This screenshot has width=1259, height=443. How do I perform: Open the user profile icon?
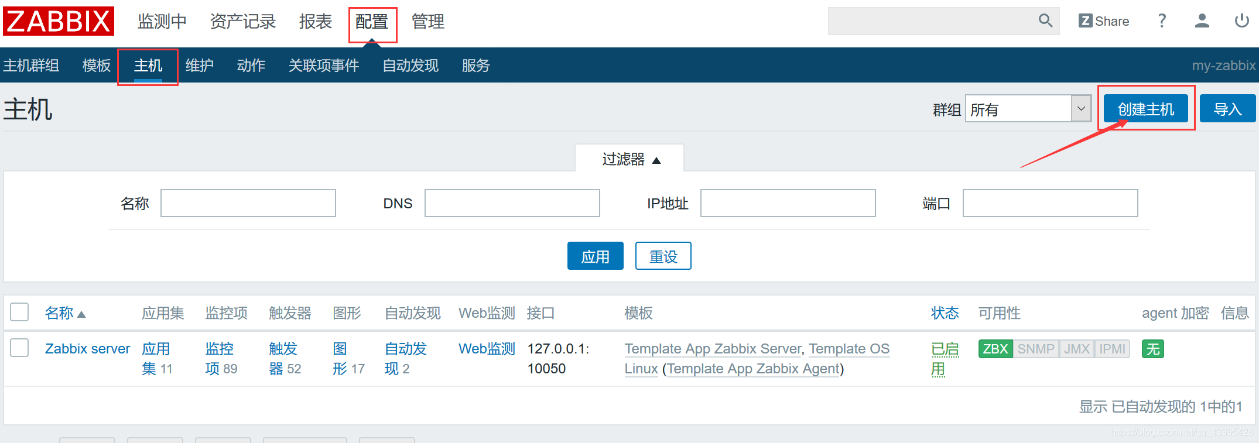[x=1202, y=21]
